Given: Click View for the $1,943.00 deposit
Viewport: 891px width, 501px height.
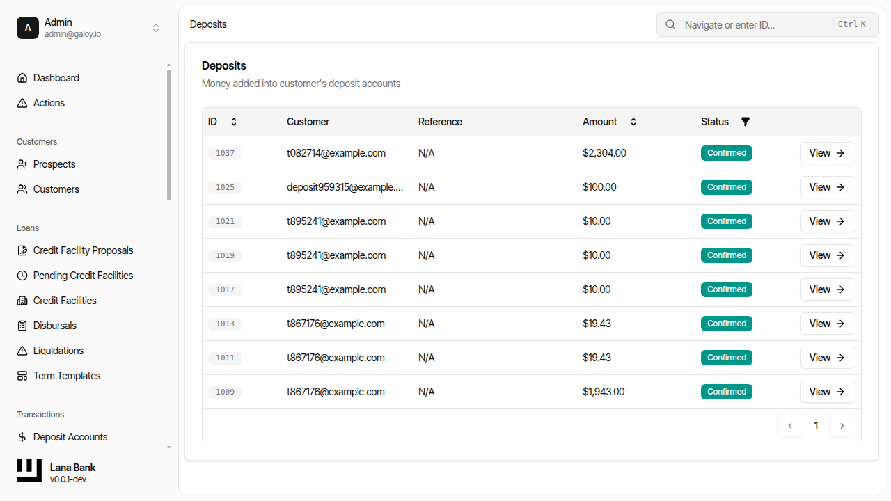Looking at the screenshot, I should [827, 391].
